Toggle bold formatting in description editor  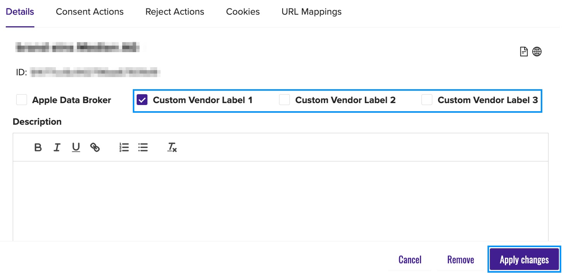[38, 148]
